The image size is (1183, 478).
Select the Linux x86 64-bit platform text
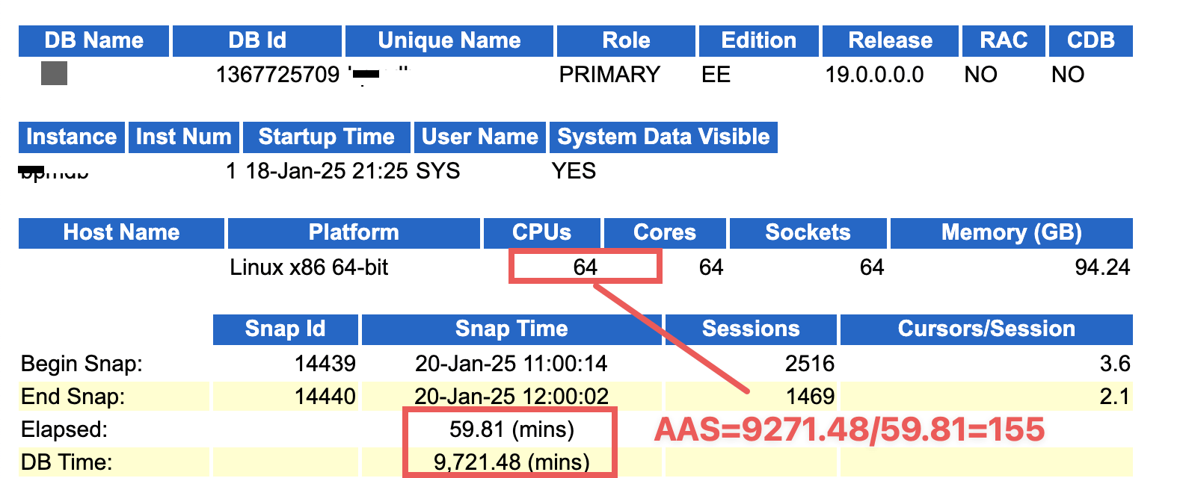click(x=309, y=267)
